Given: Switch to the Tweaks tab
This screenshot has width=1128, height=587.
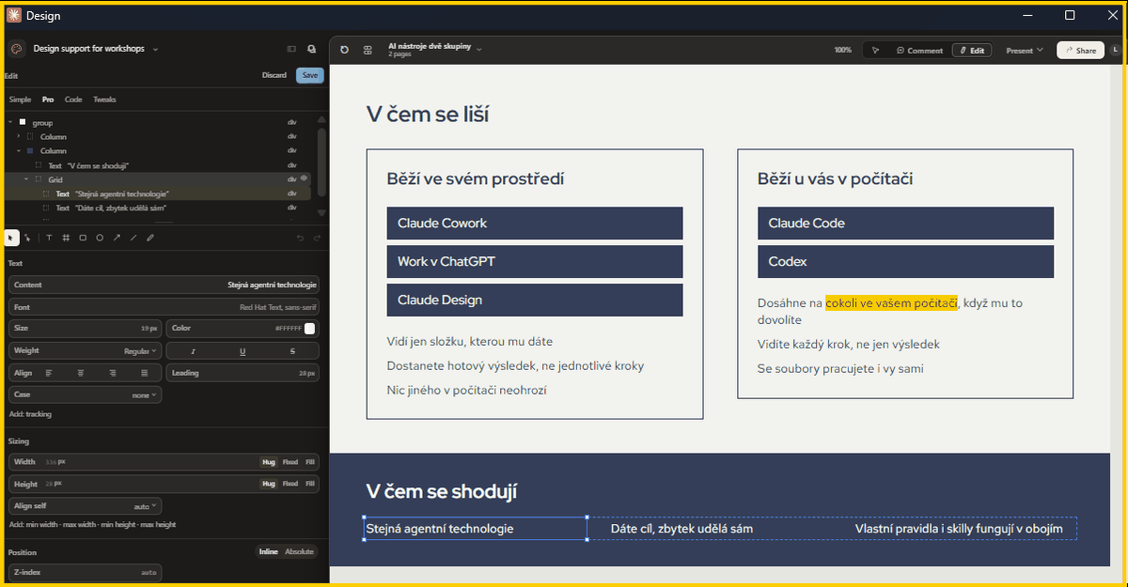Looking at the screenshot, I should pyautogui.click(x=104, y=100).
